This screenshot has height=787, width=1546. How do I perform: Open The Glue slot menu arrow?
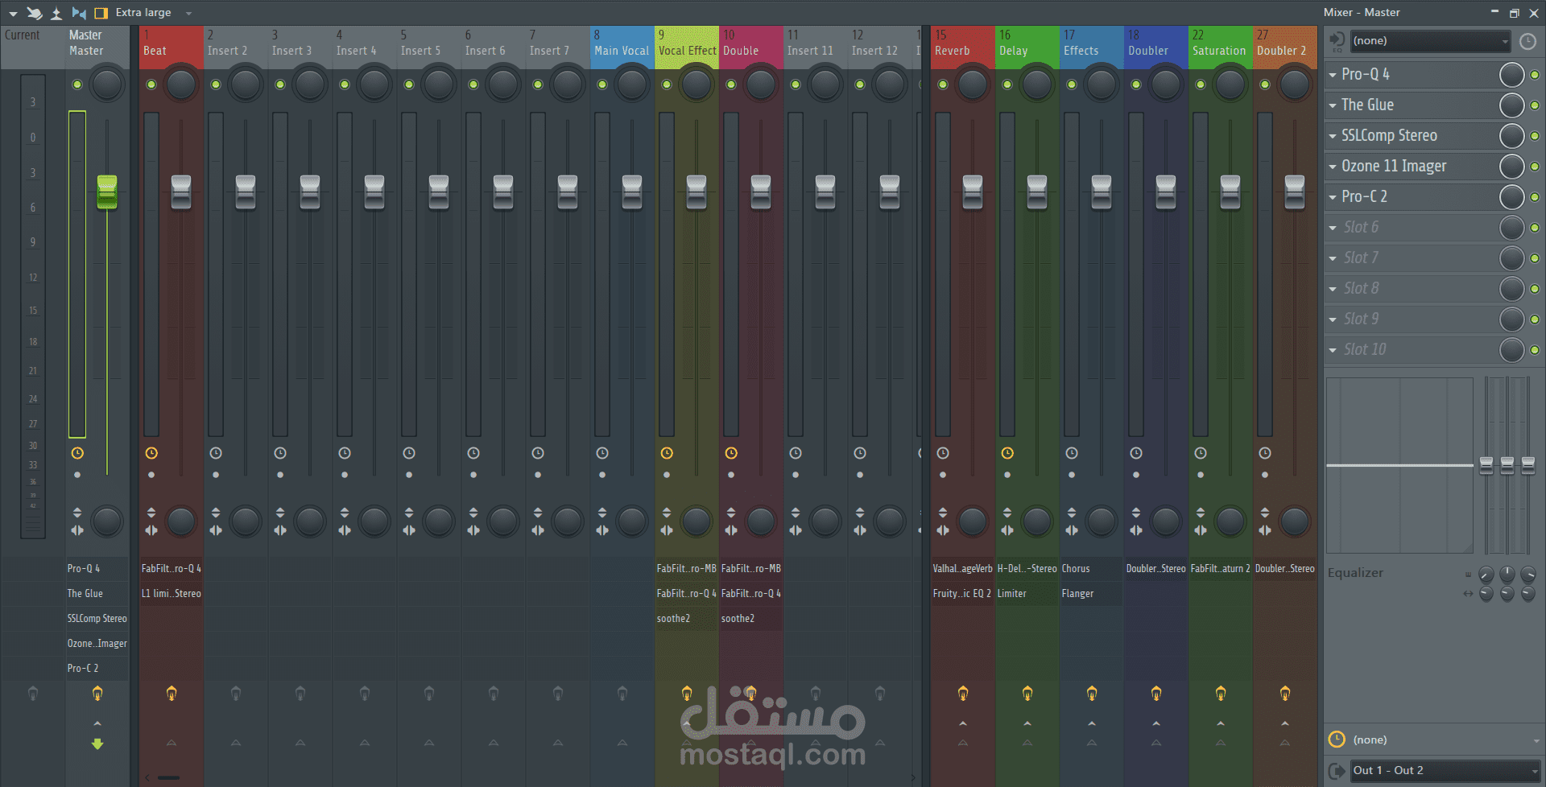(1333, 105)
